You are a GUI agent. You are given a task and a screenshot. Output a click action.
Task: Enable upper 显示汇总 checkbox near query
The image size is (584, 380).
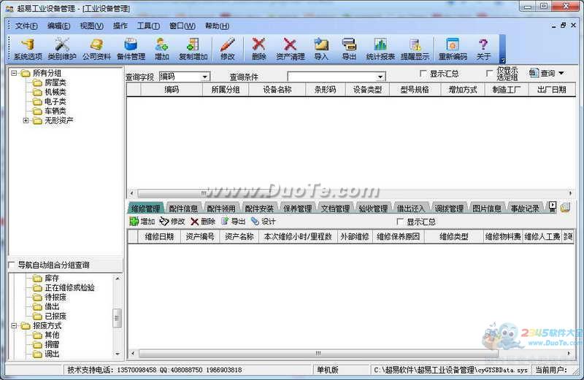click(x=423, y=74)
